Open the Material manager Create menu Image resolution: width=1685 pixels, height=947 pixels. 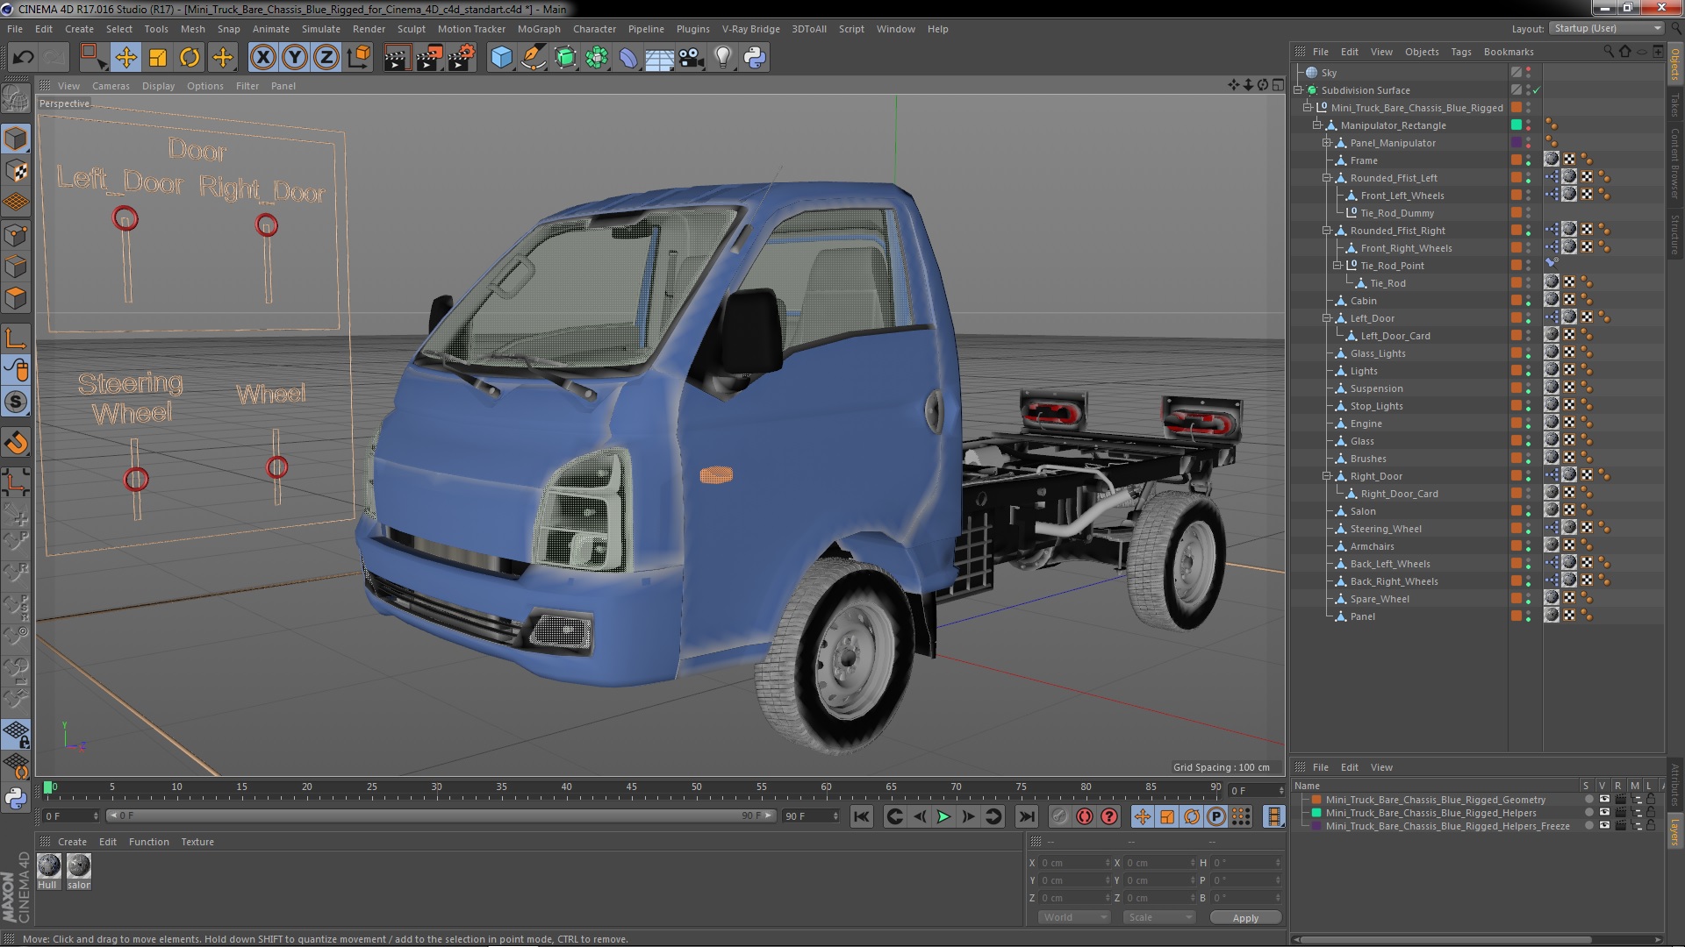point(72,842)
